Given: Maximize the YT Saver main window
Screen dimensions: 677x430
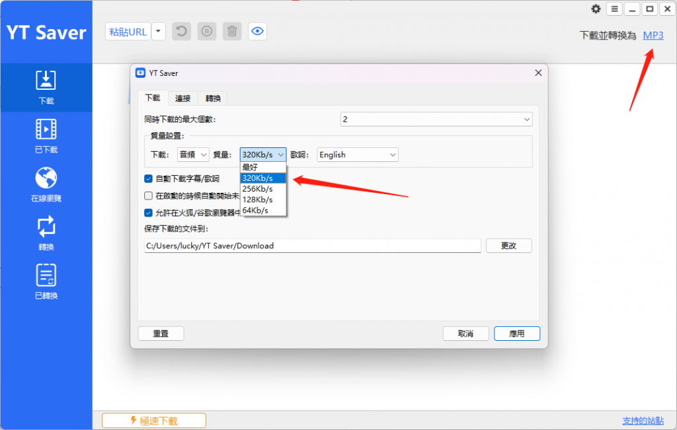Looking at the screenshot, I should (x=649, y=9).
